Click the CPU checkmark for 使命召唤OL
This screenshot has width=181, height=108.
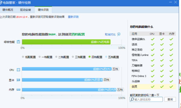point(153,39)
